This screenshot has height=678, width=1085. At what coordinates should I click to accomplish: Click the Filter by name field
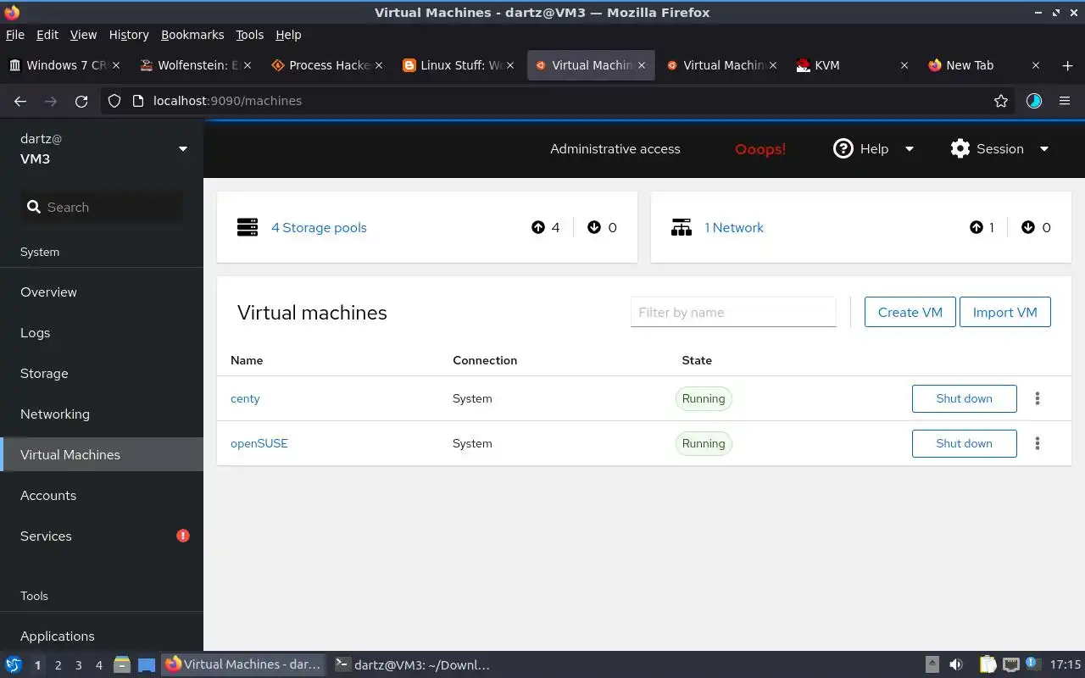733,312
